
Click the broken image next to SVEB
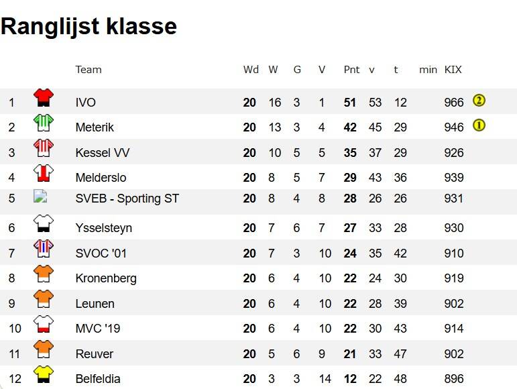40,197
